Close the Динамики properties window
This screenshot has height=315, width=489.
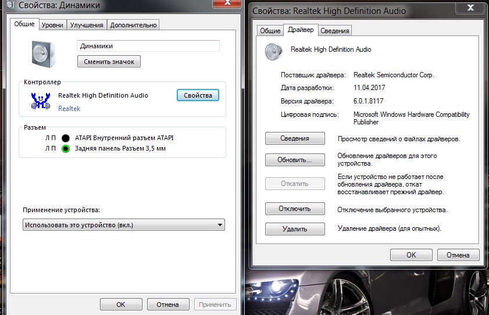227,3
